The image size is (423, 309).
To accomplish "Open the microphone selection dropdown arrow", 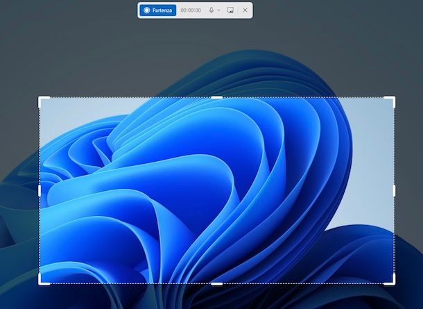I will click(x=219, y=10).
